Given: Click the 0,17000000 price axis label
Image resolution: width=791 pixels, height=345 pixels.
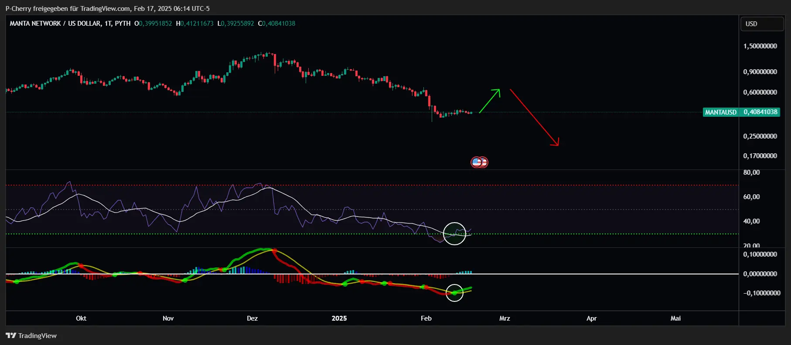Looking at the screenshot, I should (760, 156).
